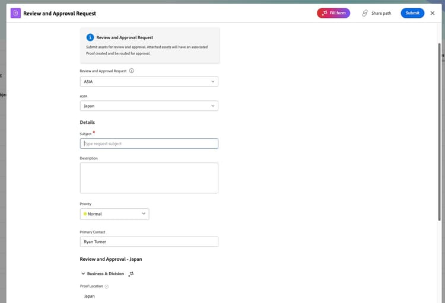
Task: Click the sparkle icon on Fill form button
Action: click(x=325, y=13)
